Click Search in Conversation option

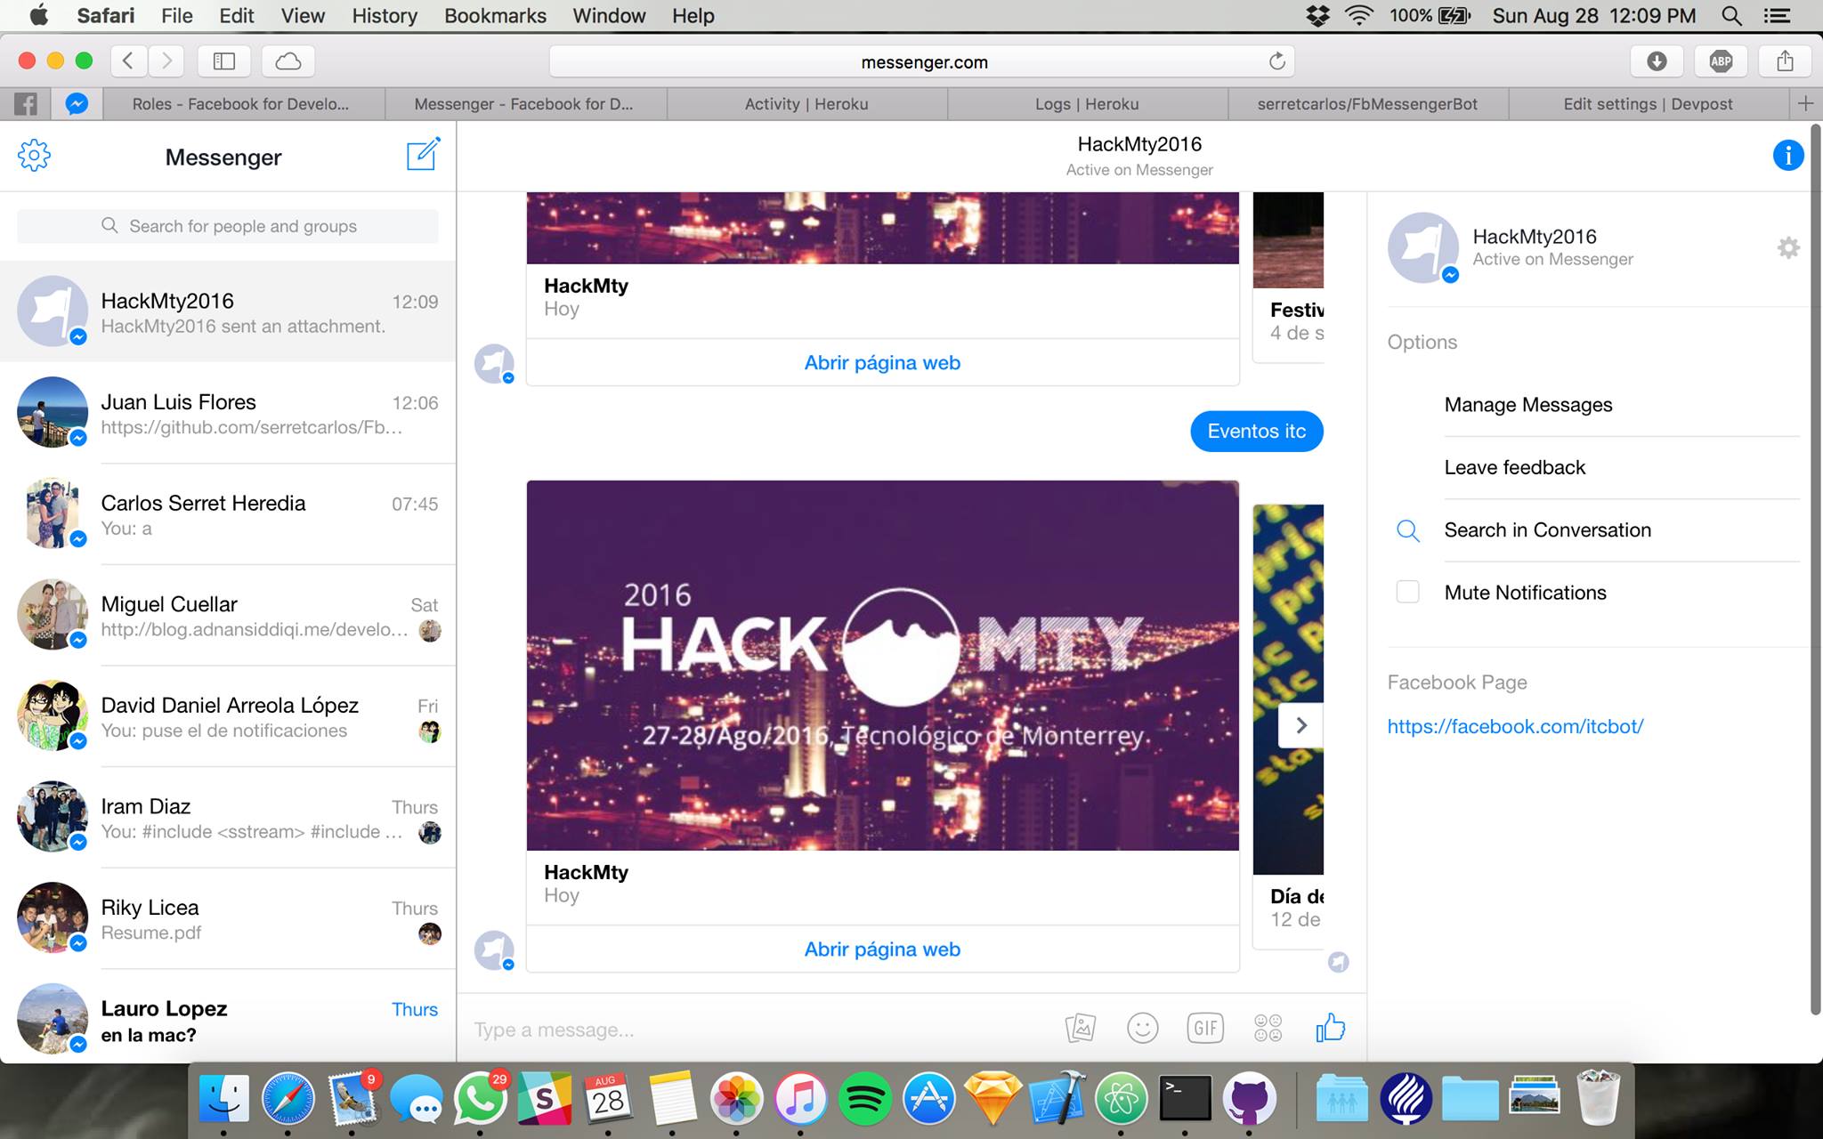[1547, 530]
